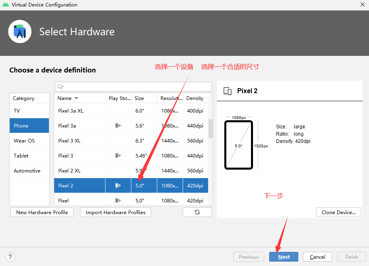Click Play Store icon in Pixel 3 row
This screenshot has width=369, height=266.
point(118,155)
